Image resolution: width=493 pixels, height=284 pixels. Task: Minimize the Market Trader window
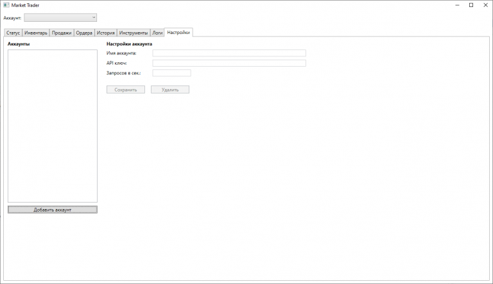pyautogui.click(x=458, y=5)
